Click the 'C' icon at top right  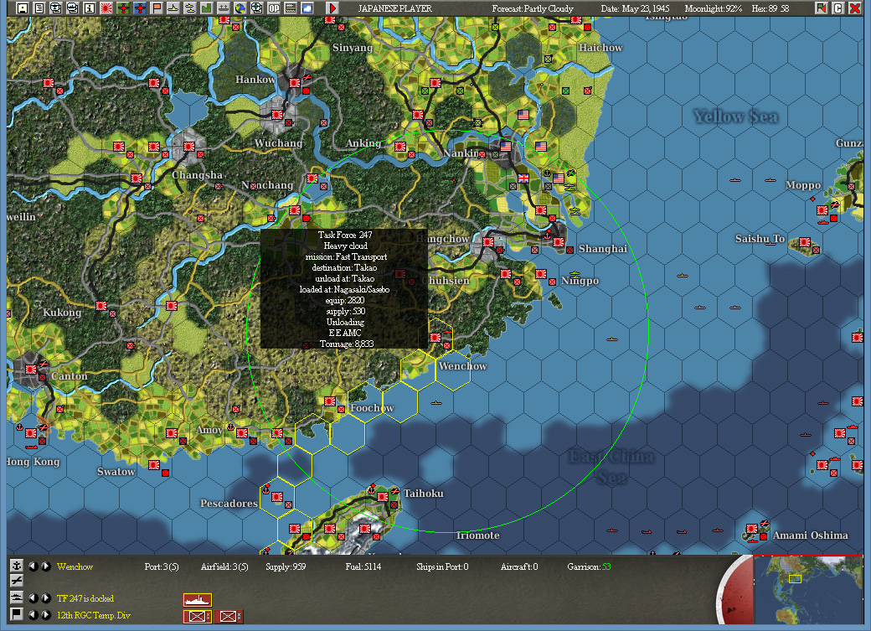(837, 8)
